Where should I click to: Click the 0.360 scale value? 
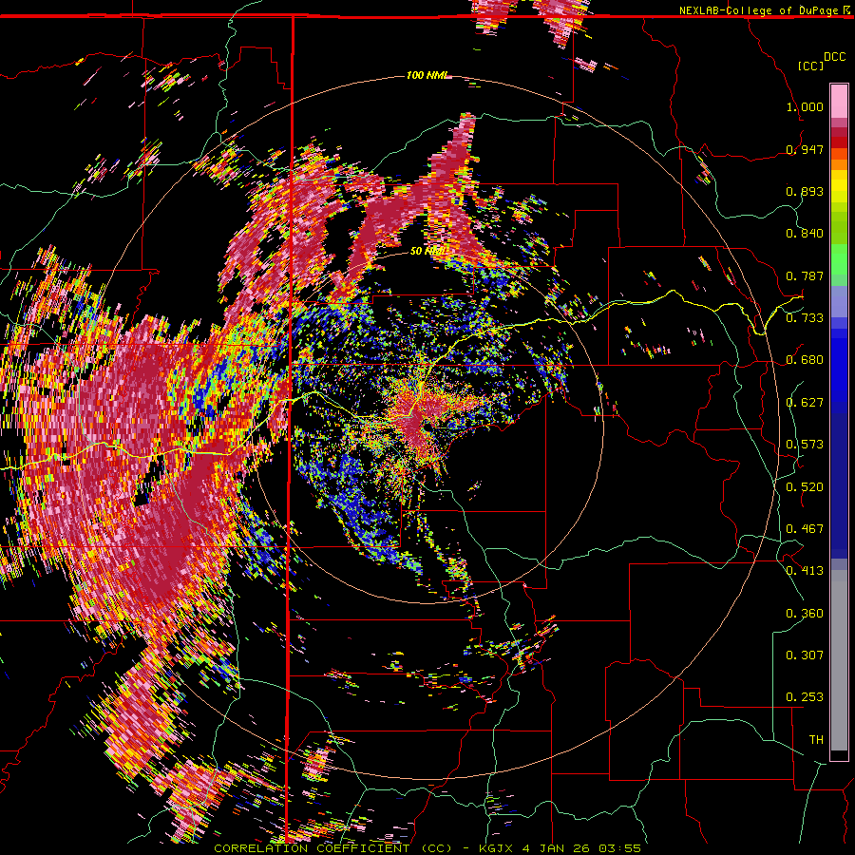click(x=805, y=614)
